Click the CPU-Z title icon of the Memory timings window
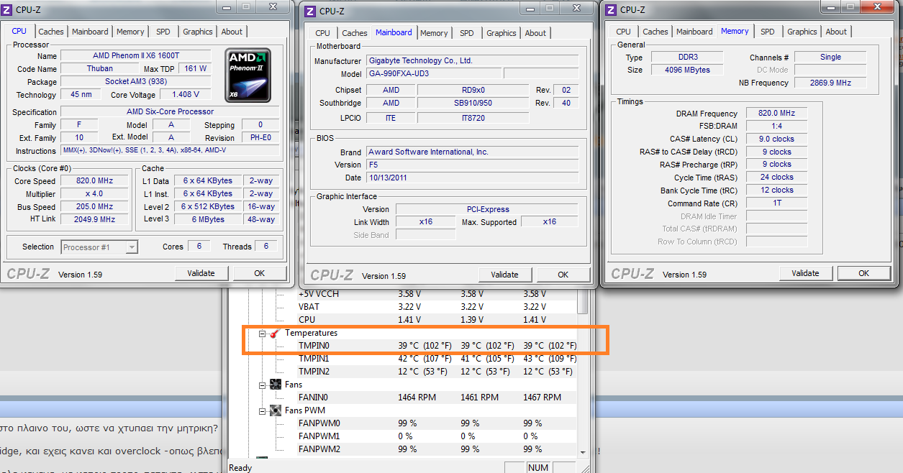The image size is (903, 473). tap(611, 10)
